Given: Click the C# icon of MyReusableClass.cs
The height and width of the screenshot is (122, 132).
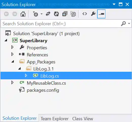Looking at the screenshot, I should pyautogui.click(x=22, y=82).
